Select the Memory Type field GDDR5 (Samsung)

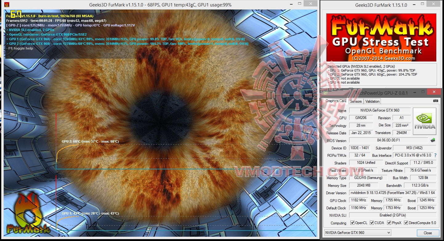368,178
